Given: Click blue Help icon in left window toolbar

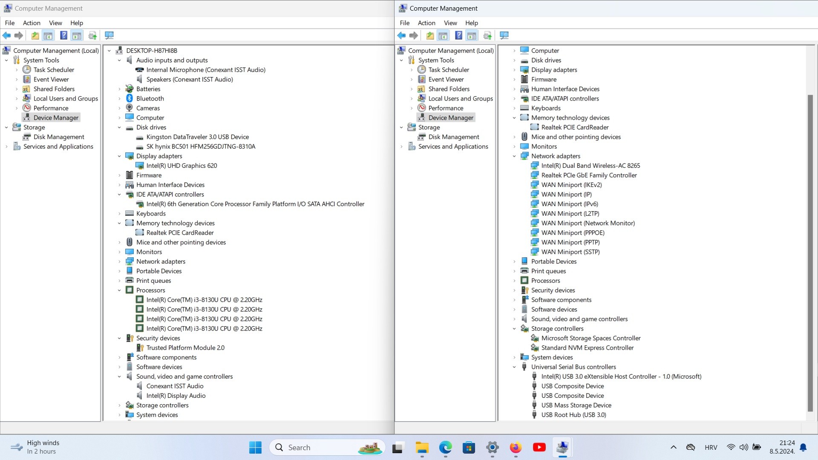Looking at the screenshot, I should pyautogui.click(x=63, y=35).
